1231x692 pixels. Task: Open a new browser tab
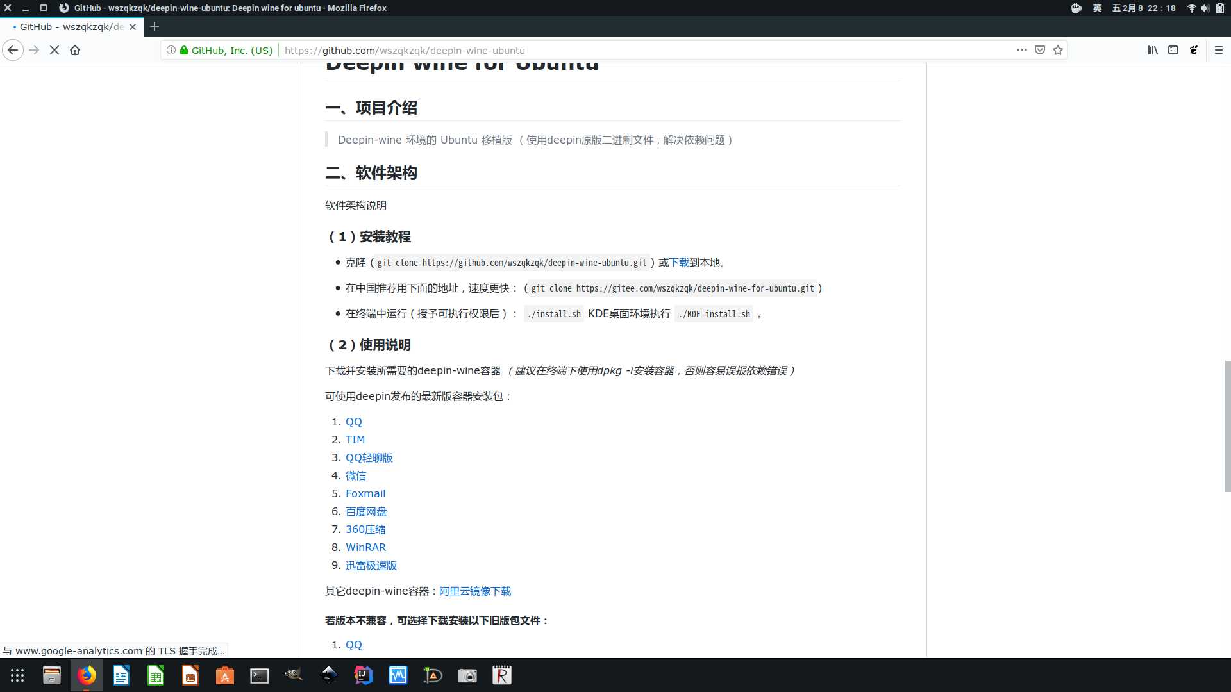tap(155, 27)
